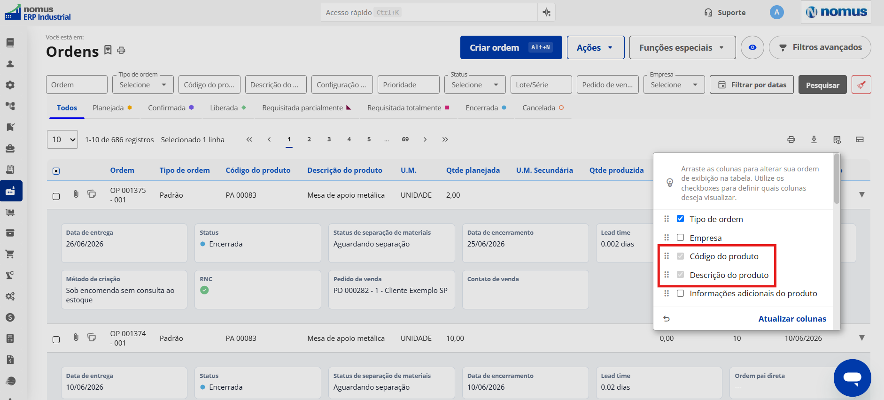This screenshot has height=400, width=884.
Task: Toggle the select-all checkbox in table header
Action: click(x=56, y=171)
